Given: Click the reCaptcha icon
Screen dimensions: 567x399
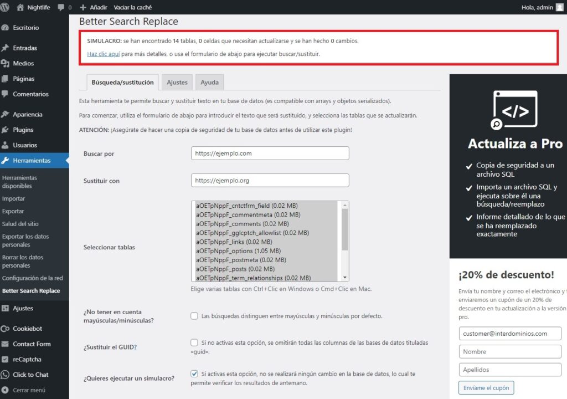Looking at the screenshot, I should 5,359.
